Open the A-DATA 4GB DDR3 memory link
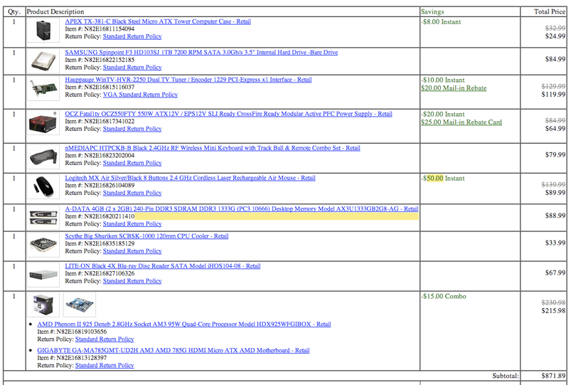The height and width of the screenshot is (385, 571). click(x=242, y=209)
